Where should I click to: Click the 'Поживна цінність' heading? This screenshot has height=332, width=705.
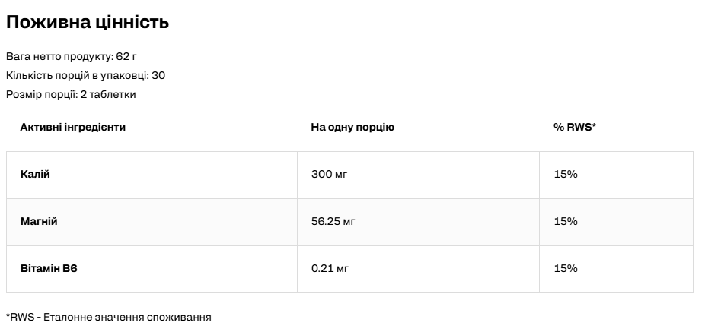click(x=88, y=23)
